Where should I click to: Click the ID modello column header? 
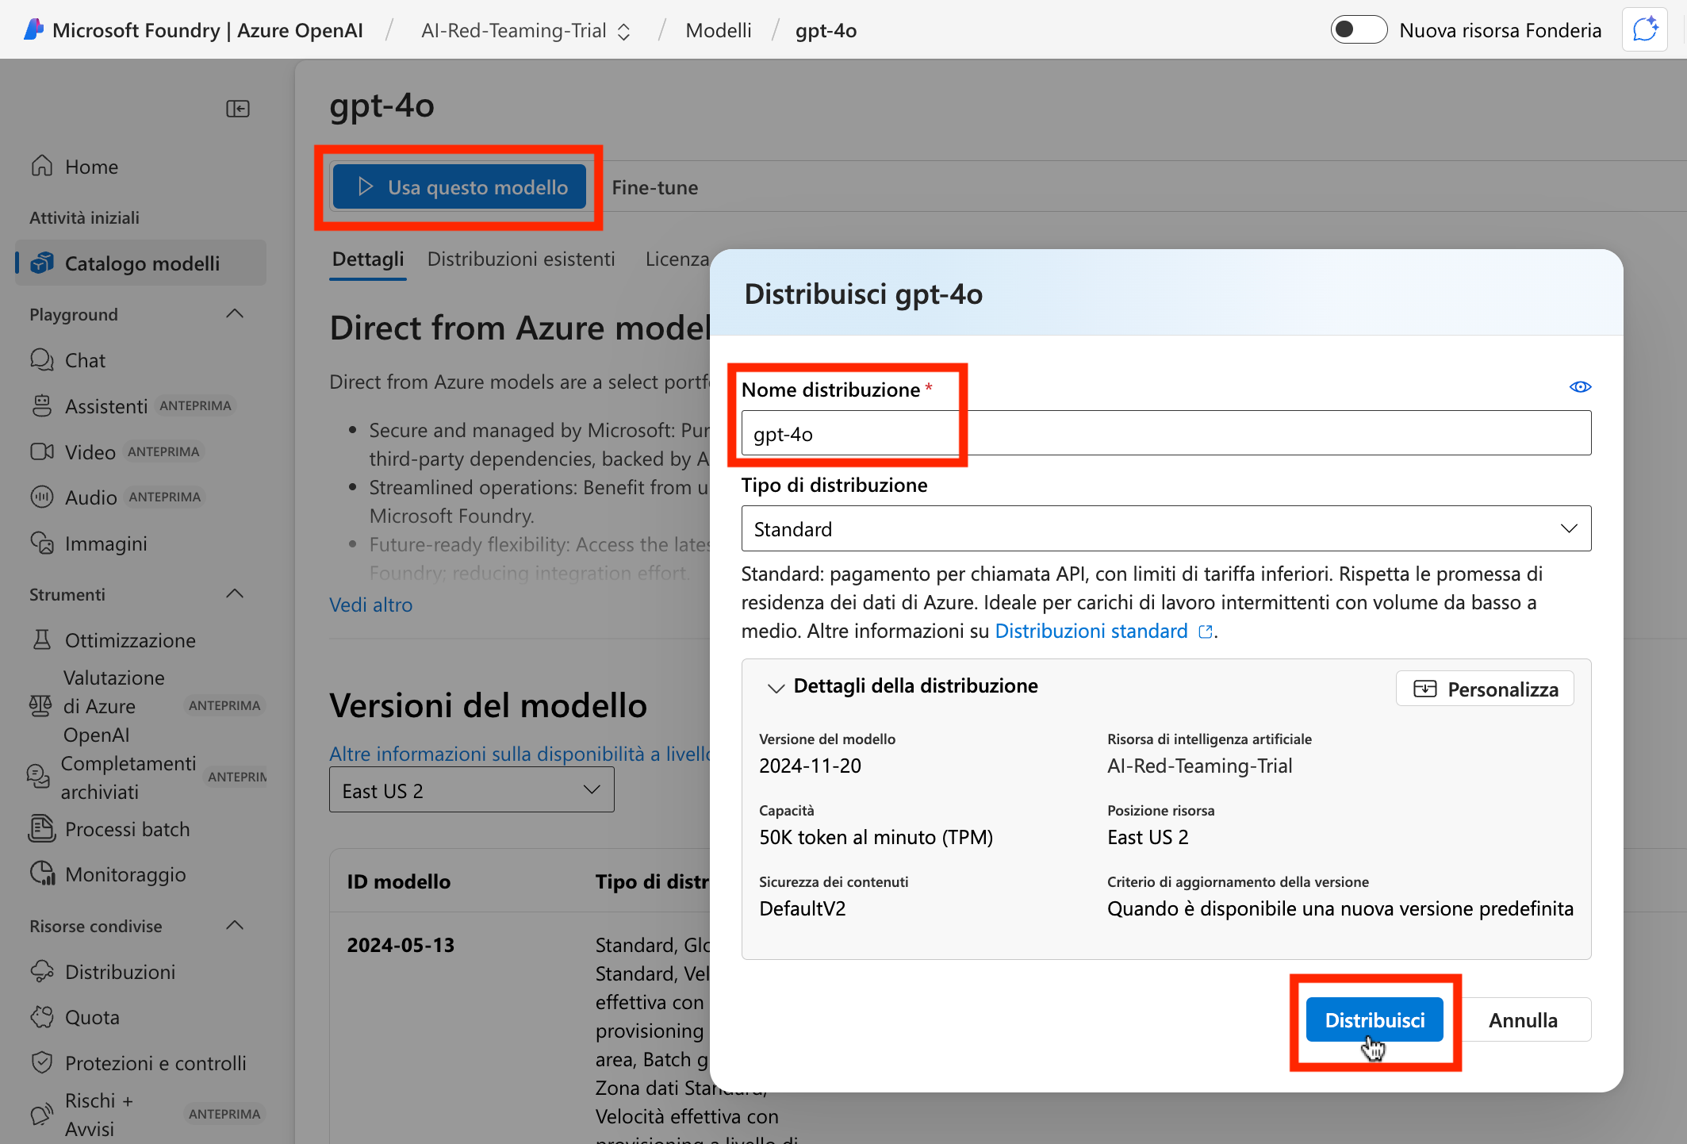[399, 882]
